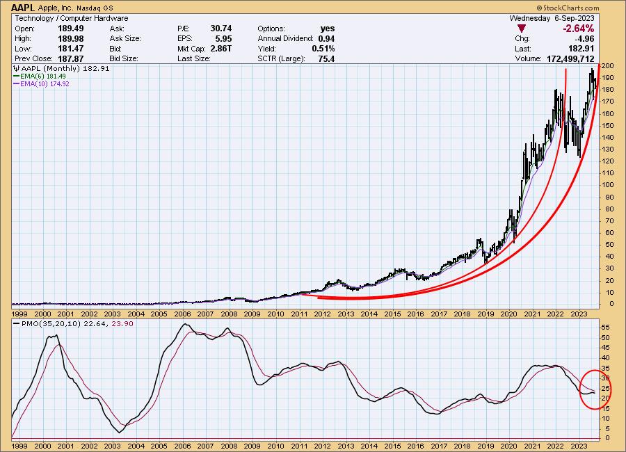This screenshot has height=452, width=626.
Task: Click the percent change -2.64%
Action: pos(578,29)
